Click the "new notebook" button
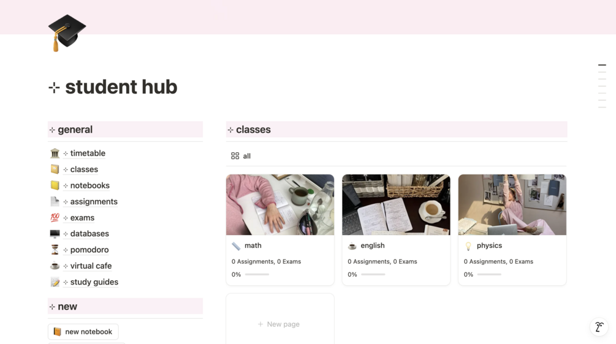This screenshot has height=344, width=616. tap(83, 331)
